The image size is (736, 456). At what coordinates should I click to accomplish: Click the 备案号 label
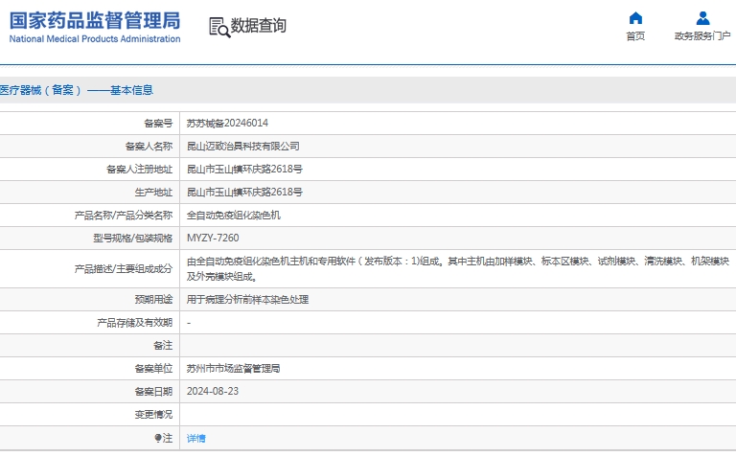point(158,124)
